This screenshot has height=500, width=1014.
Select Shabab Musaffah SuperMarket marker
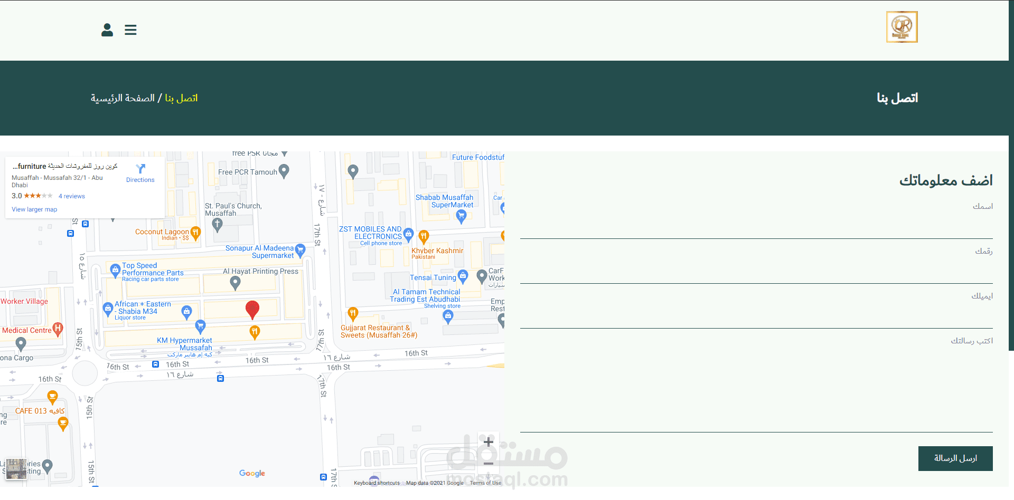461,216
